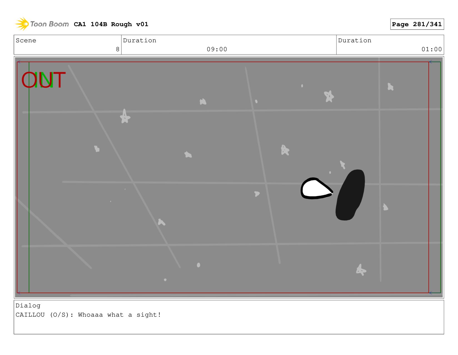Click the duration value '09:00'
The image size is (458, 355).
[217, 49]
